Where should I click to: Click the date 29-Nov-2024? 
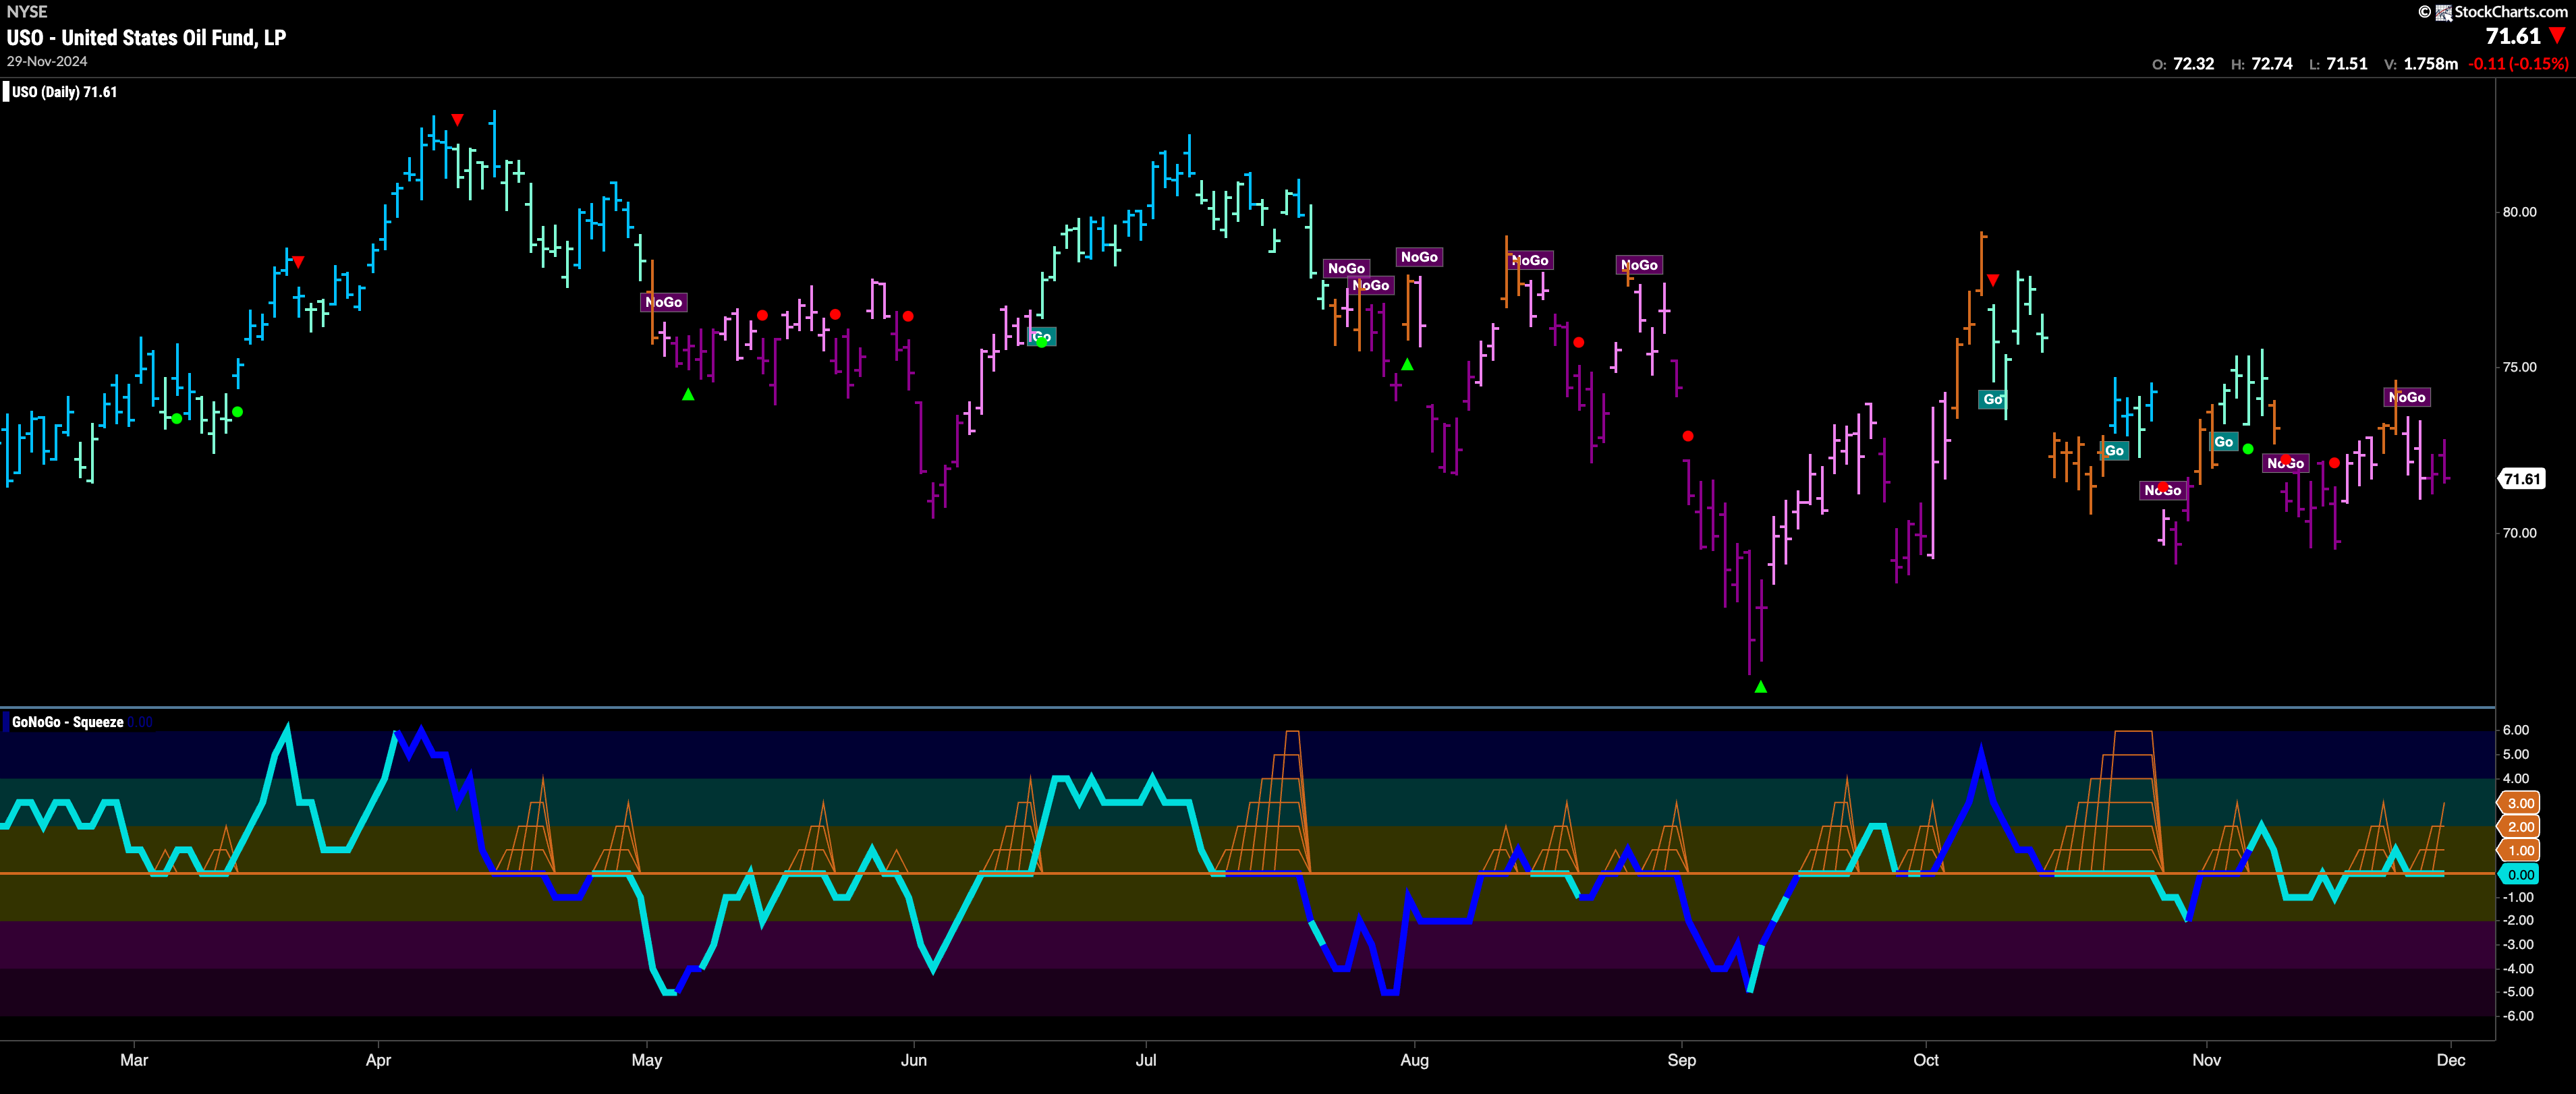point(47,61)
